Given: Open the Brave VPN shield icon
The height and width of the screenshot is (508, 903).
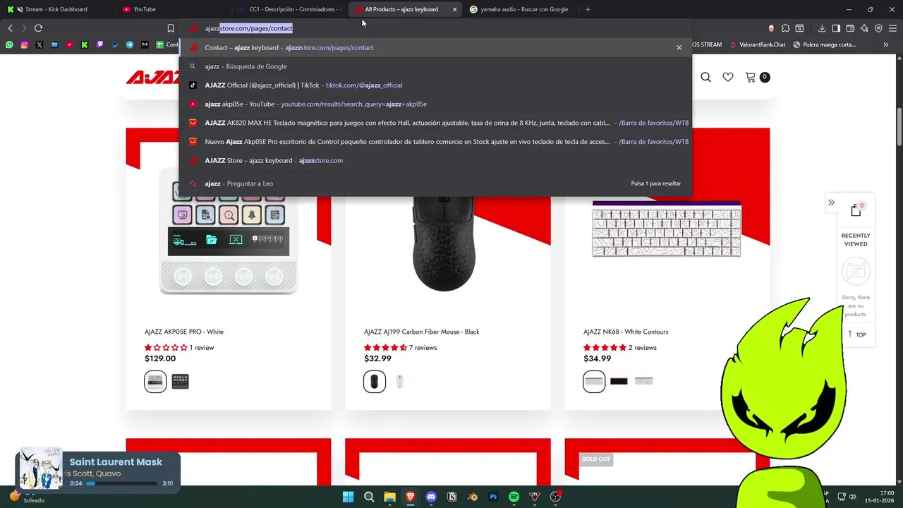Looking at the screenshot, I should click(x=878, y=28).
